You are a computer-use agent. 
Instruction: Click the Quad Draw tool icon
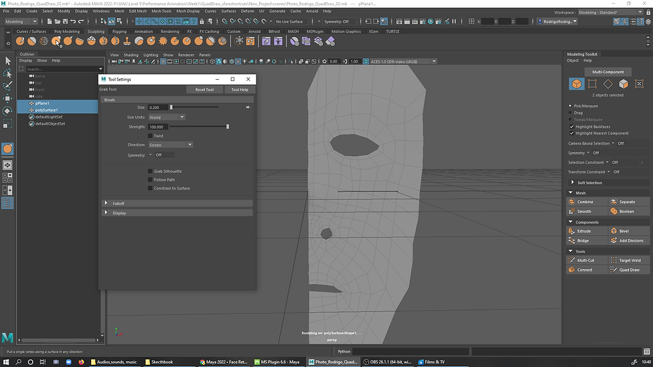click(614, 269)
